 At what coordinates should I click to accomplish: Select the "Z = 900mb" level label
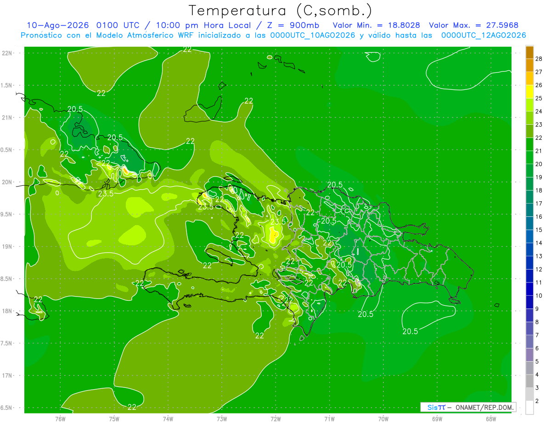point(291,25)
